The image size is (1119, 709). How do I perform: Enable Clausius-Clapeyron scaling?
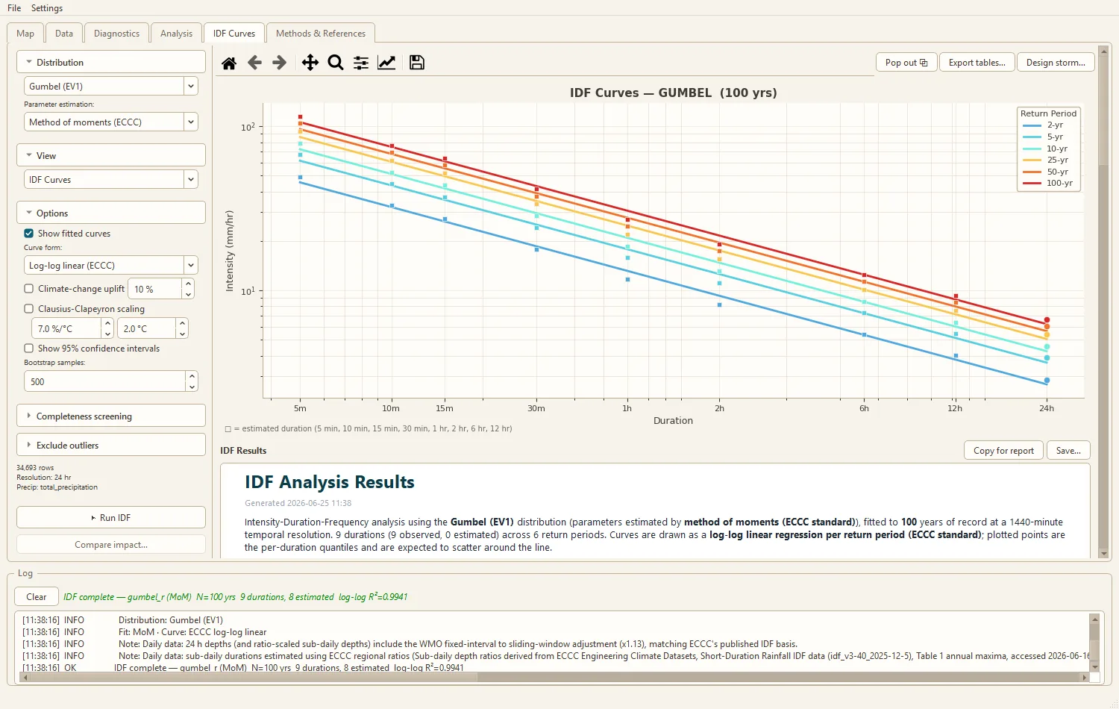(29, 309)
